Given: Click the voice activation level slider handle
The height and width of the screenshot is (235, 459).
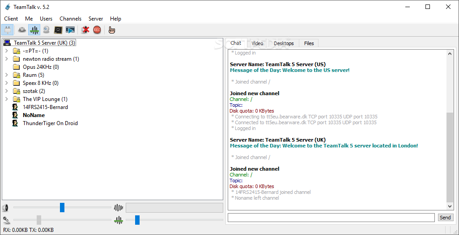Looking at the screenshot, I should [x=137, y=220].
